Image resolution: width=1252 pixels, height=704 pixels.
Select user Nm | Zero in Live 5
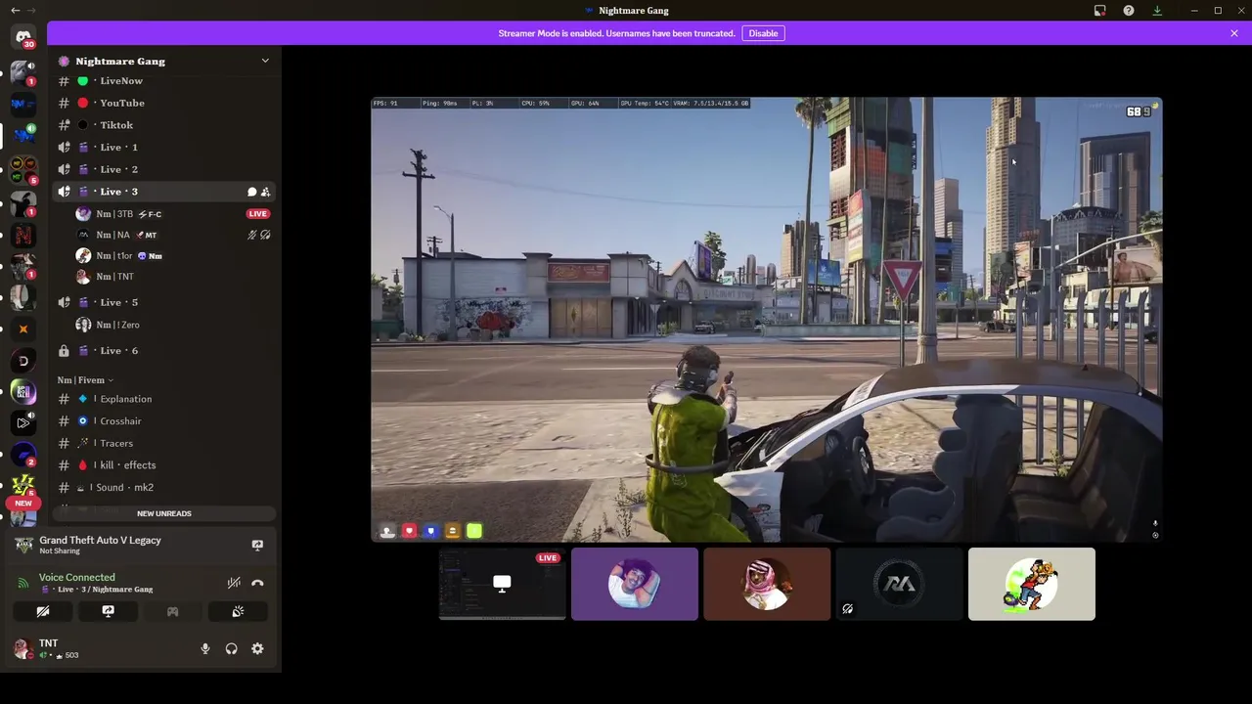click(x=173, y=325)
